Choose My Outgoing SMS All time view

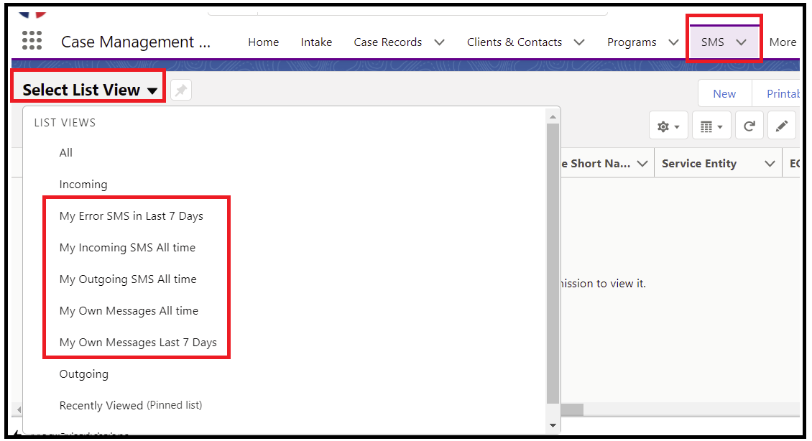coord(128,279)
